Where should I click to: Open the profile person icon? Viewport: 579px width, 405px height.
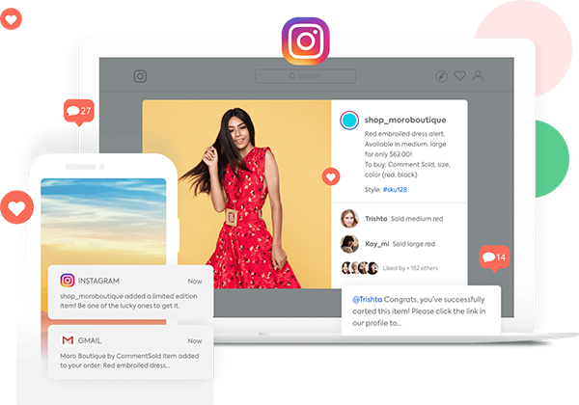point(478,76)
